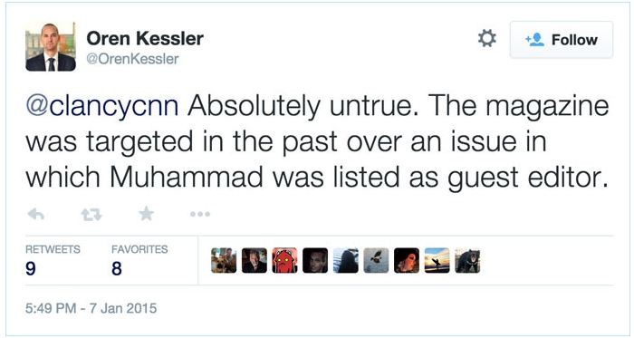Retweet using the retweet arrows icon
Image resolution: width=634 pixels, height=338 pixels.
point(91,214)
